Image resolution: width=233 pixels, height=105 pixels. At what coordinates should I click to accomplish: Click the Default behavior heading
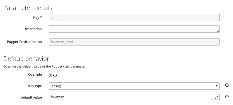coord(26,59)
